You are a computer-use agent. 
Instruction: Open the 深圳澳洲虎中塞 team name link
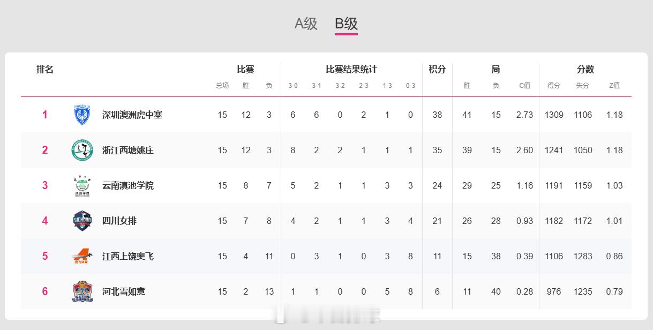pyautogui.click(x=132, y=115)
